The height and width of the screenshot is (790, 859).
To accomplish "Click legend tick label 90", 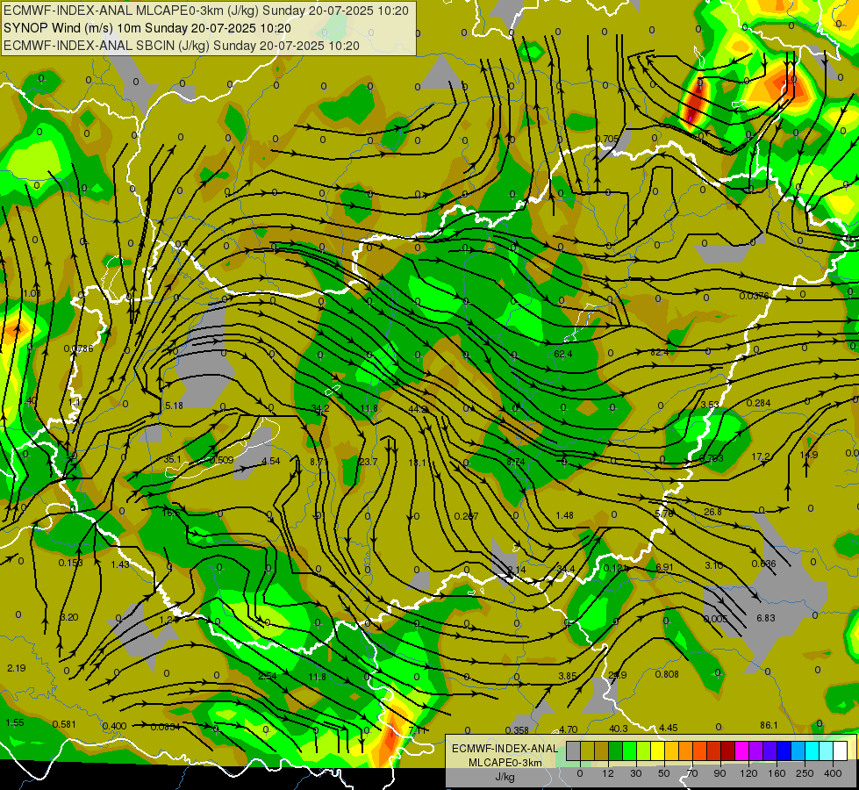I will coord(719,773).
